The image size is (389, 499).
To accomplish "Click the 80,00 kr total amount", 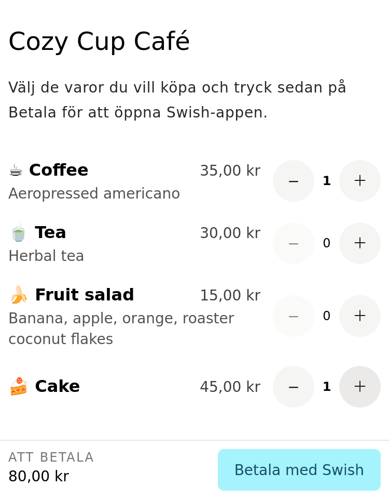I will click(38, 477).
